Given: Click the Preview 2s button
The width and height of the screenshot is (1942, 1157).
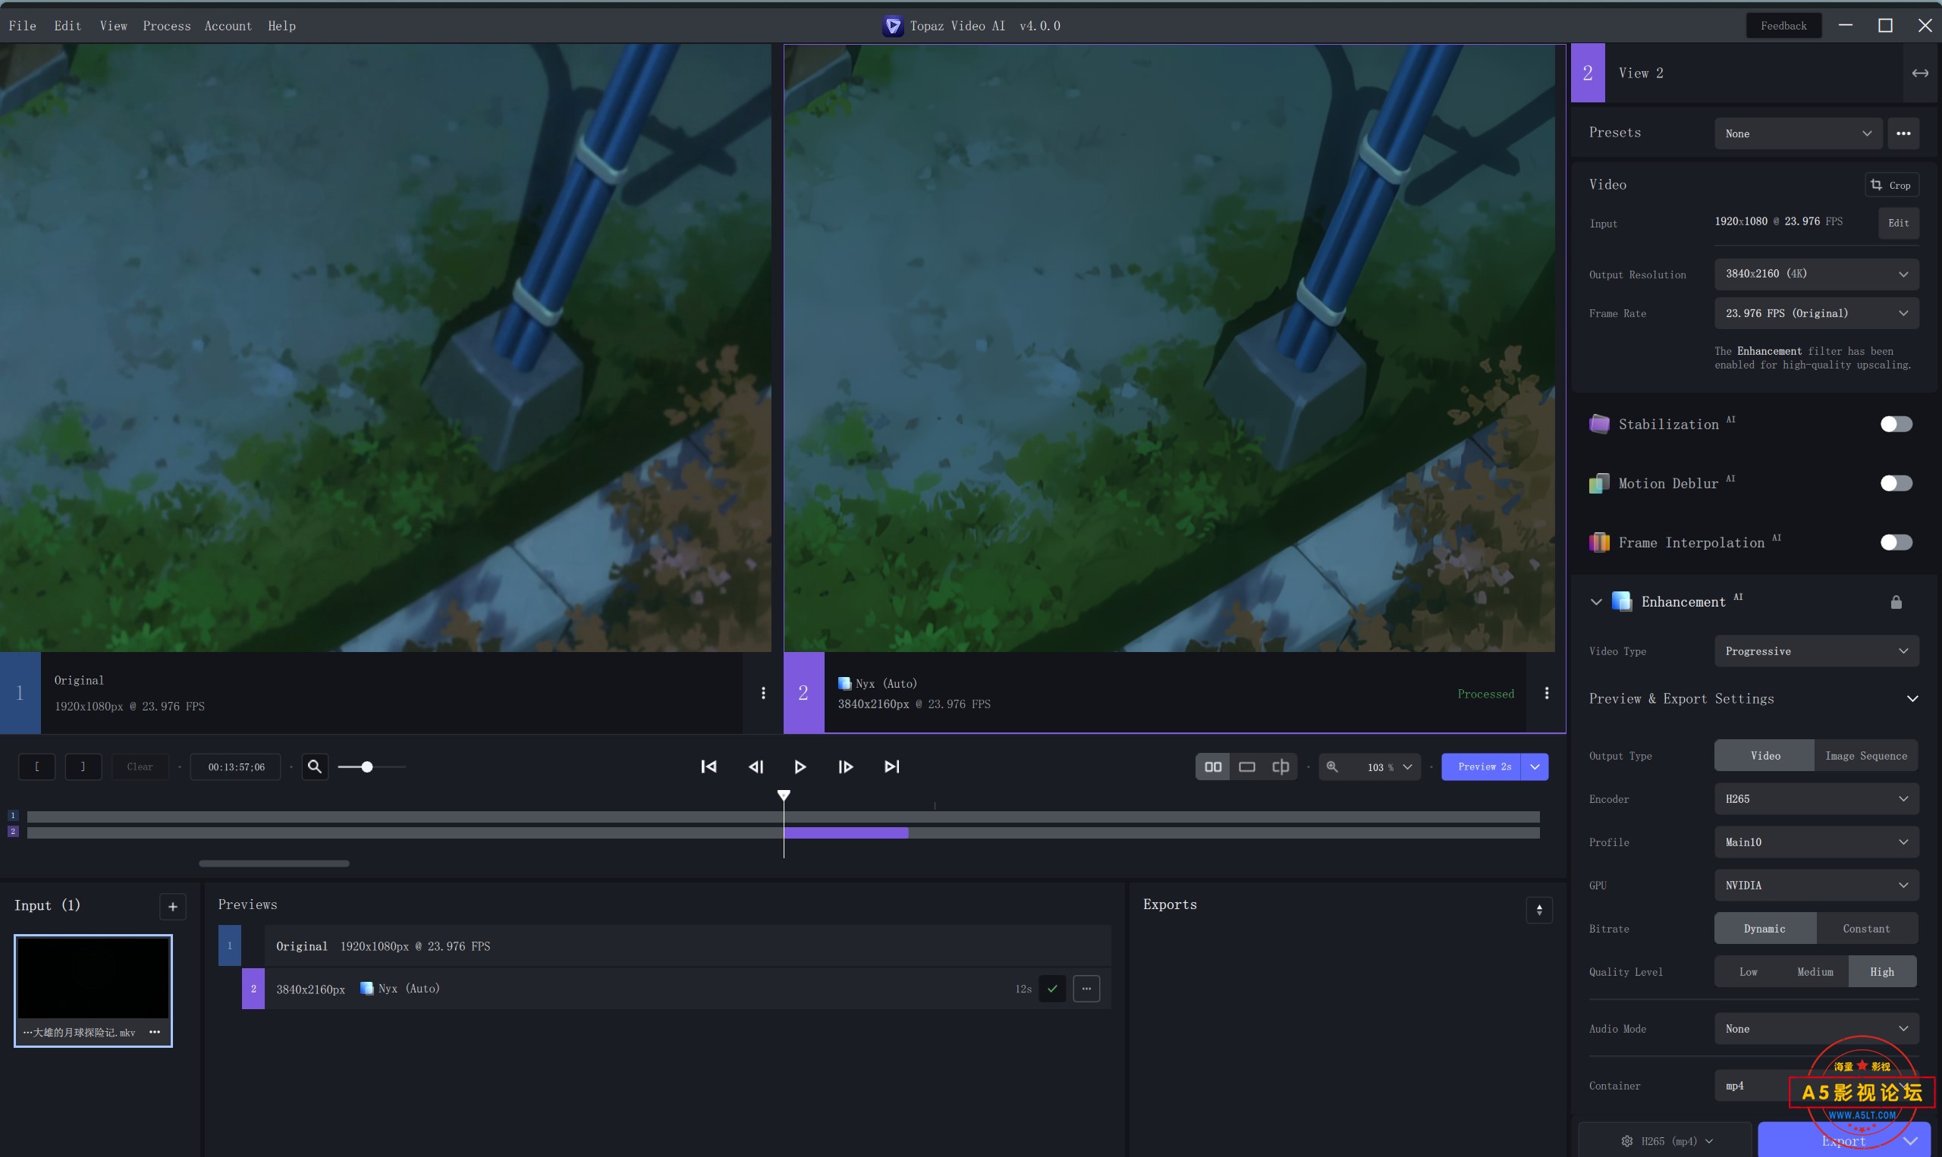Looking at the screenshot, I should (1482, 767).
